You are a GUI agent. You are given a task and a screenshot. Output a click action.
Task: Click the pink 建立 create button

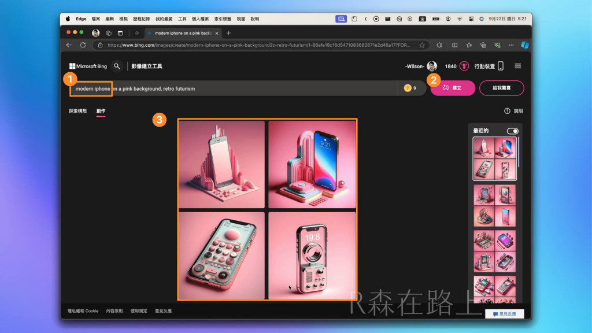[453, 88]
